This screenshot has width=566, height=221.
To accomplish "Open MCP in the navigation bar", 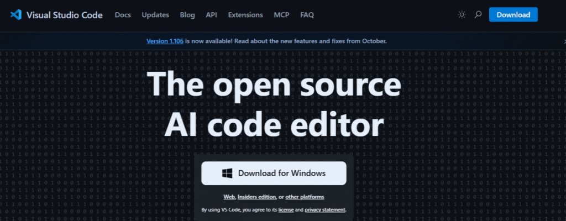I will pyautogui.click(x=281, y=15).
